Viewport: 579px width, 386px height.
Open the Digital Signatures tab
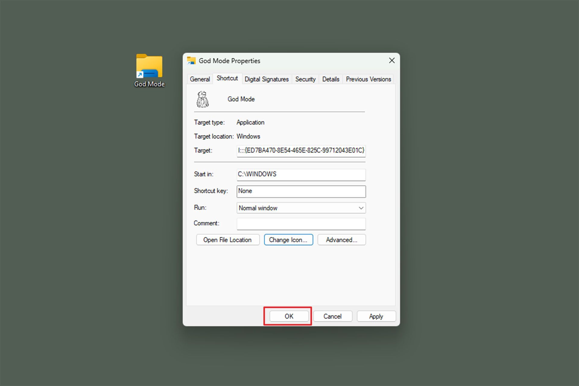266,79
